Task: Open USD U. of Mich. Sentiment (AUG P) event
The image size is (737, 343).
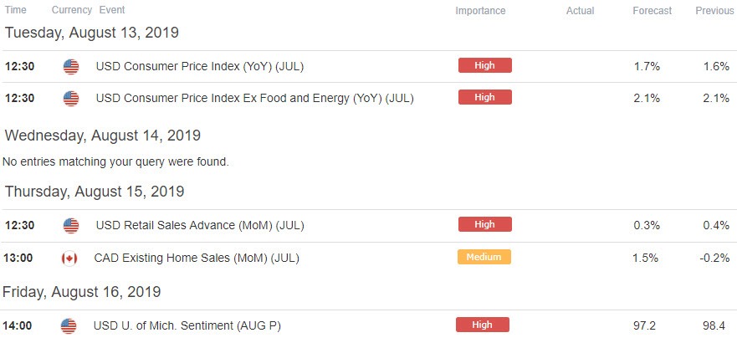Action: (187, 325)
